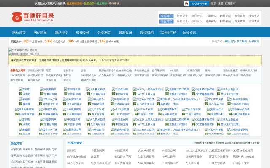The width and height of the screenshot is (270, 168).
Task: Click 返利比价 in 综合其它 sidebar
Action: (16, 149)
